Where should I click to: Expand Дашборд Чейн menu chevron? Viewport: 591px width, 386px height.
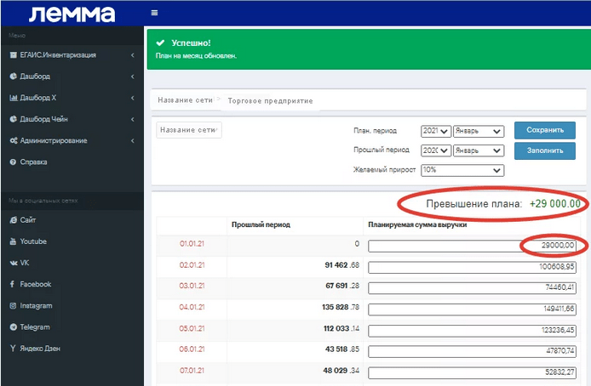pyautogui.click(x=133, y=119)
